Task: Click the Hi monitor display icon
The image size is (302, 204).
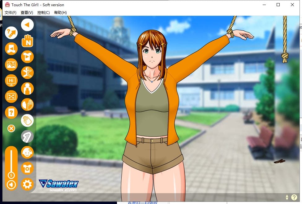Action: click(11, 81)
